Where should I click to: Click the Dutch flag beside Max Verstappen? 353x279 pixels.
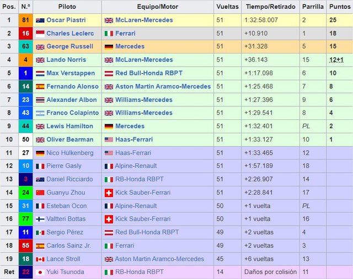click(40, 73)
